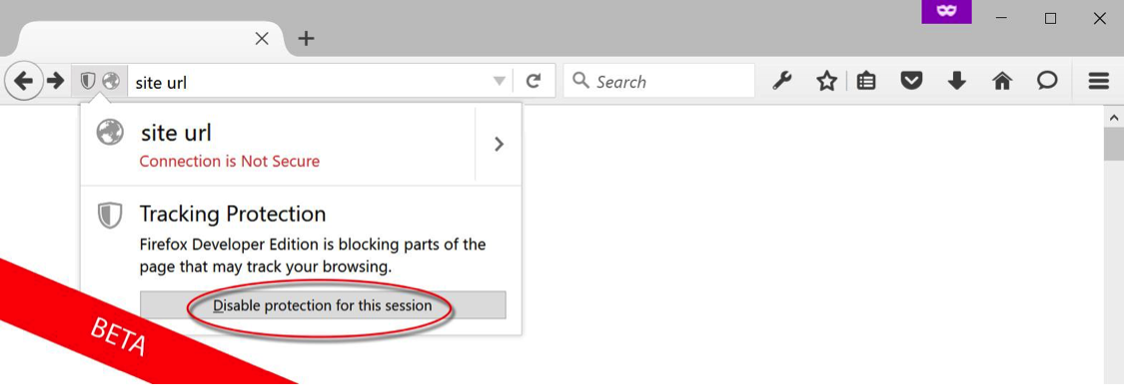Reload the current page
The height and width of the screenshot is (385, 1124).
tap(534, 81)
